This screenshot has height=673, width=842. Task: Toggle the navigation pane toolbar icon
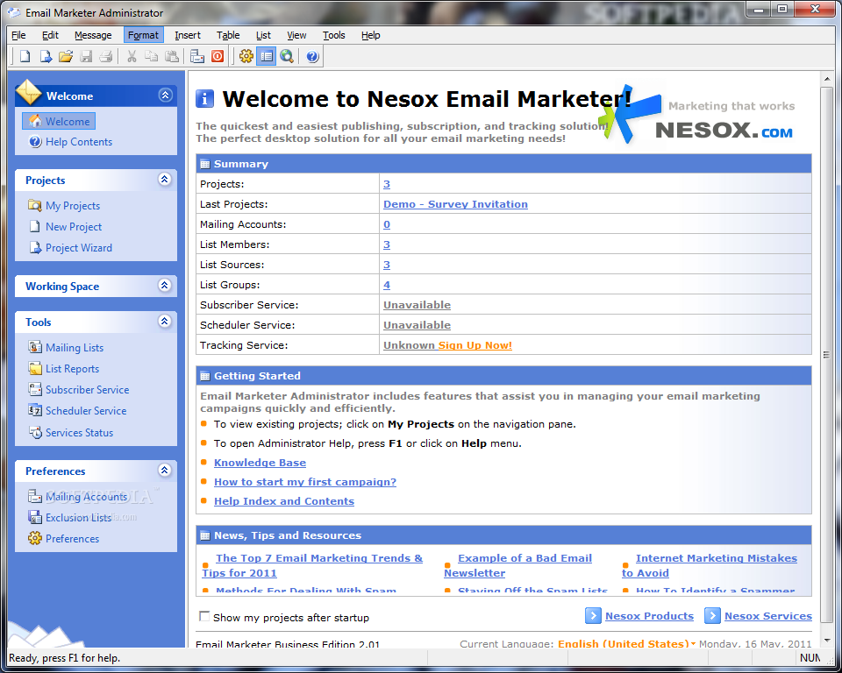267,56
